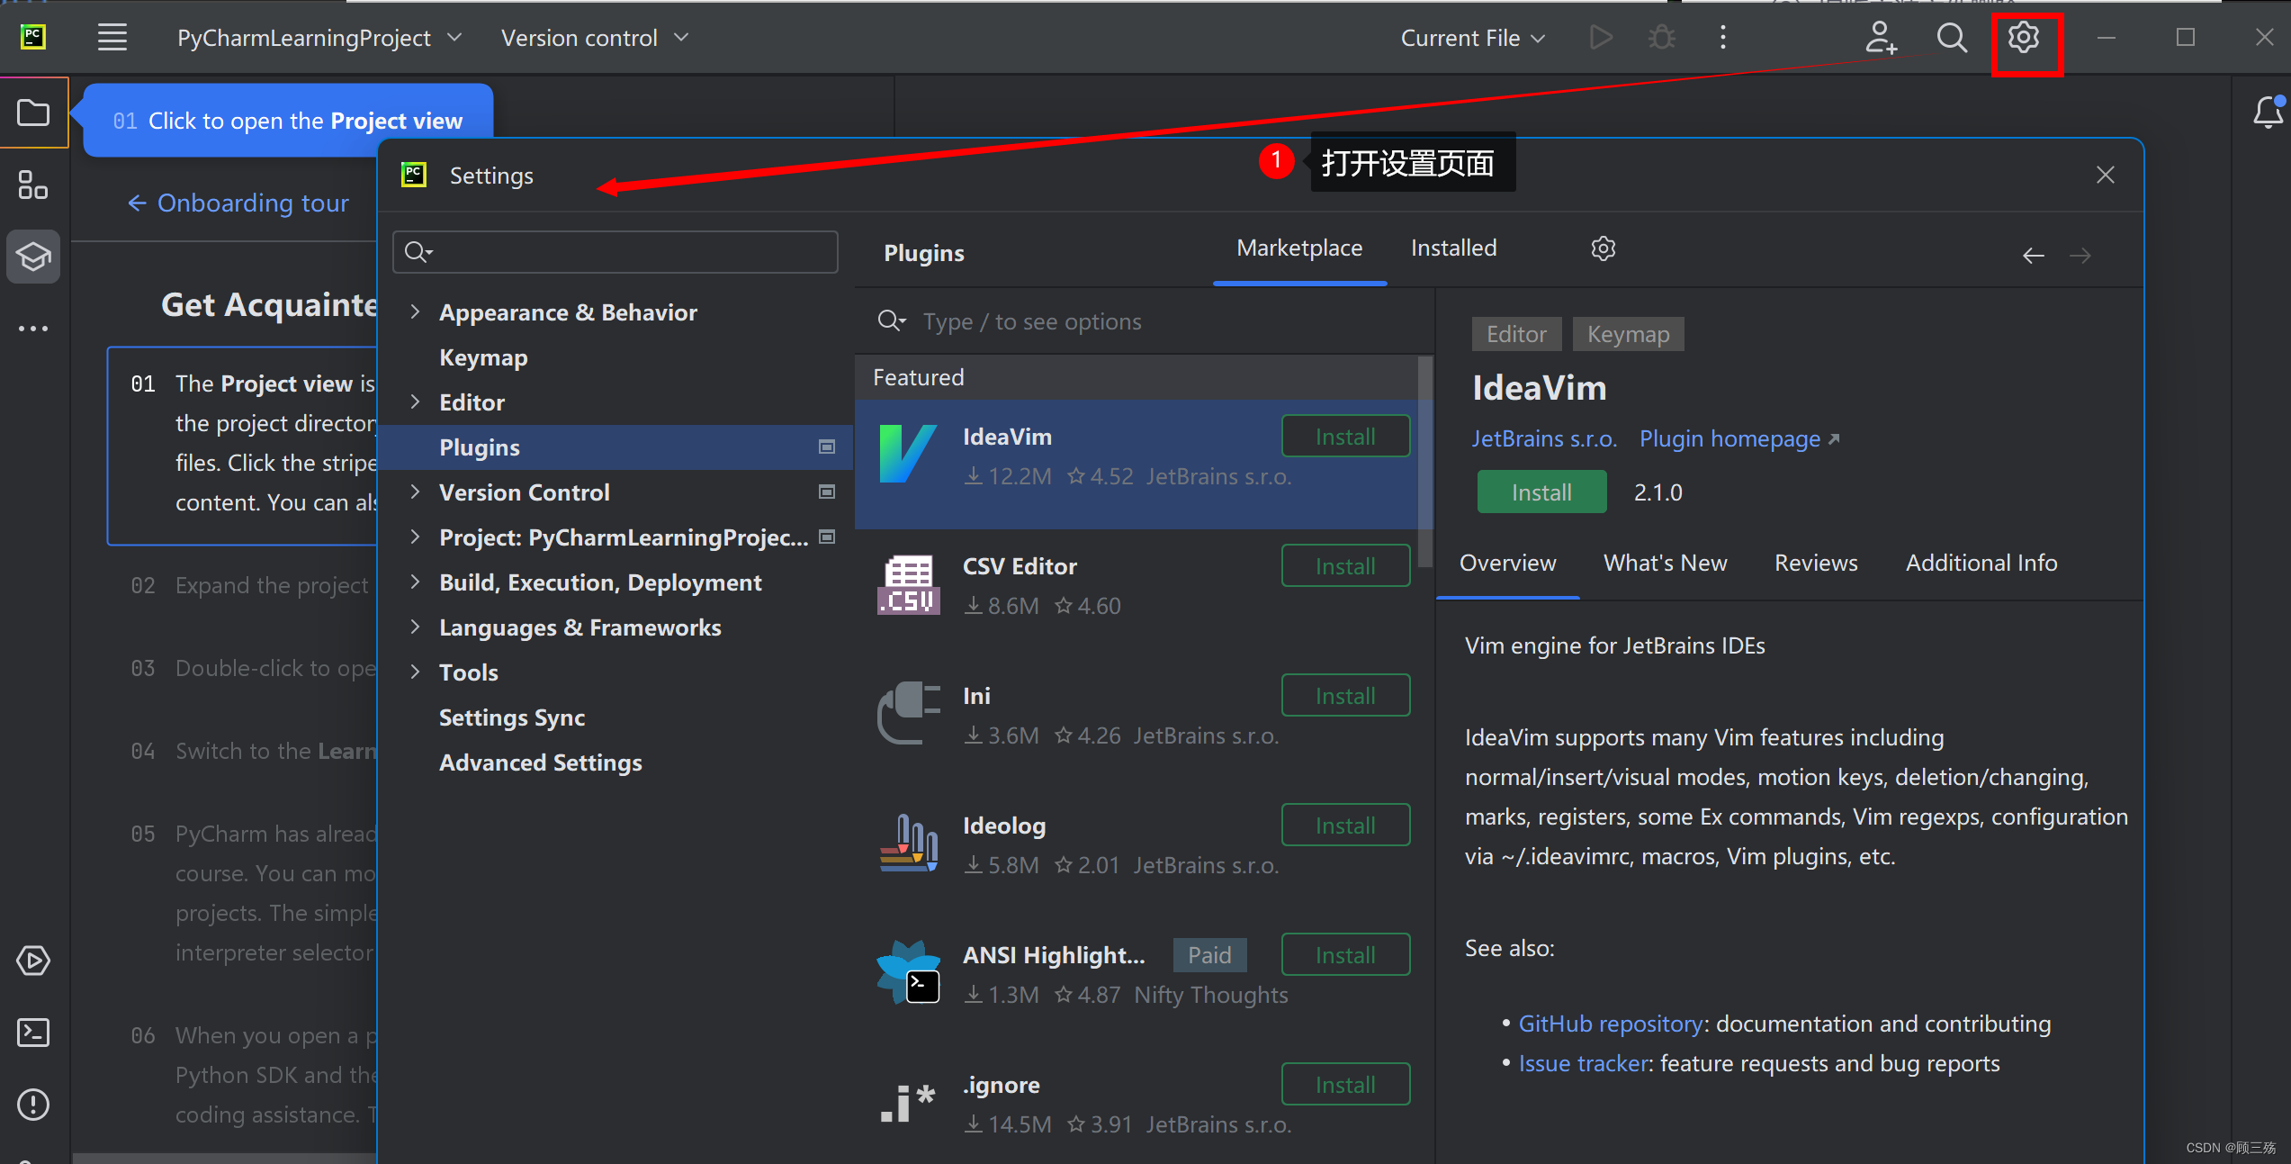Open the more actions vertical dots
This screenshot has height=1164, width=2291.
click(1722, 38)
